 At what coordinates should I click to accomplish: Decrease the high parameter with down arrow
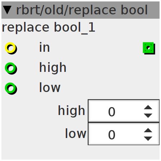tap(148, 116)
